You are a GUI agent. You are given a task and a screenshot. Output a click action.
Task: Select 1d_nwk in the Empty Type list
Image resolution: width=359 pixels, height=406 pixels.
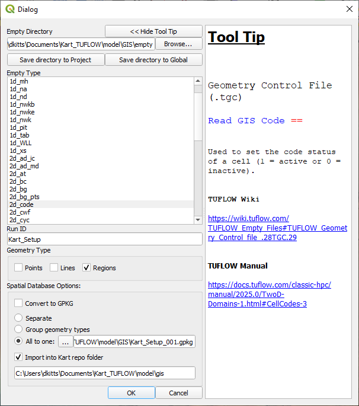[21, 120]
